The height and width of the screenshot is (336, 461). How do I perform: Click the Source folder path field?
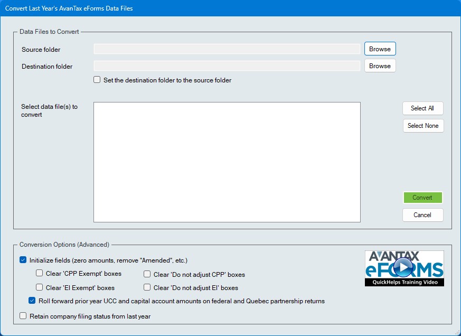point(227,49)
